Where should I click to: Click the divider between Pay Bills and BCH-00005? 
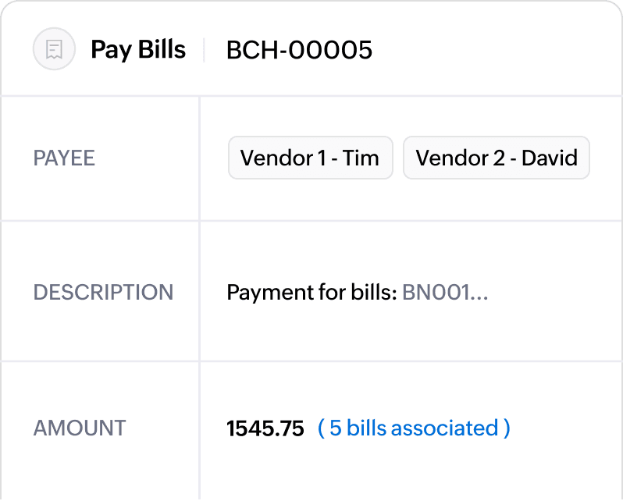[205, 50]
